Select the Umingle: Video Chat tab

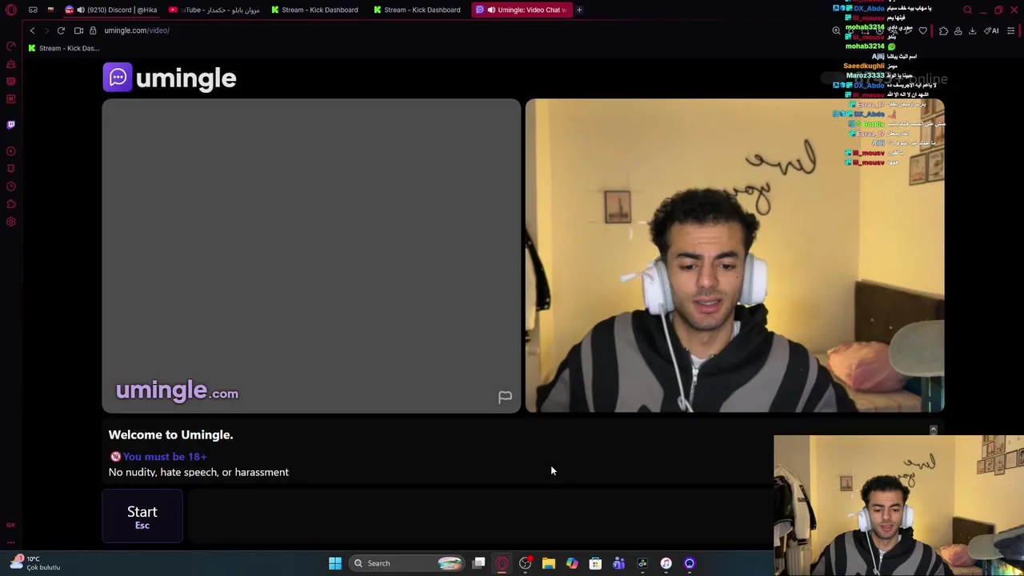click(522, 10)
